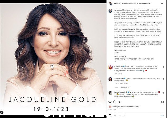Screen dimensions: 167x118
Task: Open shirleyballas profile avatar
Action: click(x=110, y=79)
